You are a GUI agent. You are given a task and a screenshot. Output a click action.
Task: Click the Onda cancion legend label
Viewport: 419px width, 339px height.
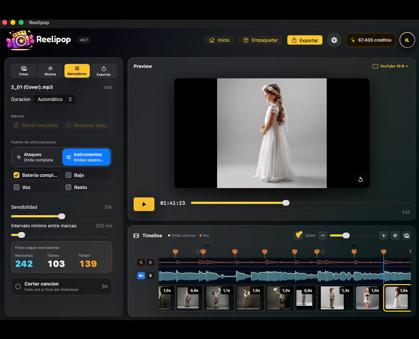pos(184,235)
